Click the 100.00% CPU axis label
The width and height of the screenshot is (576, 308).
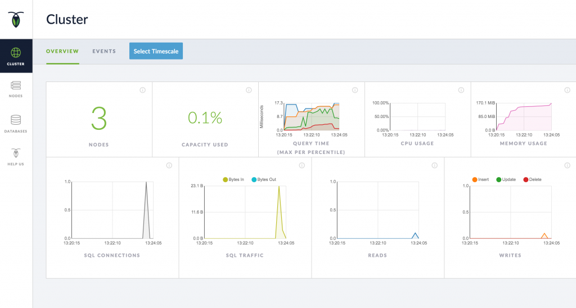tap(381, 103)
